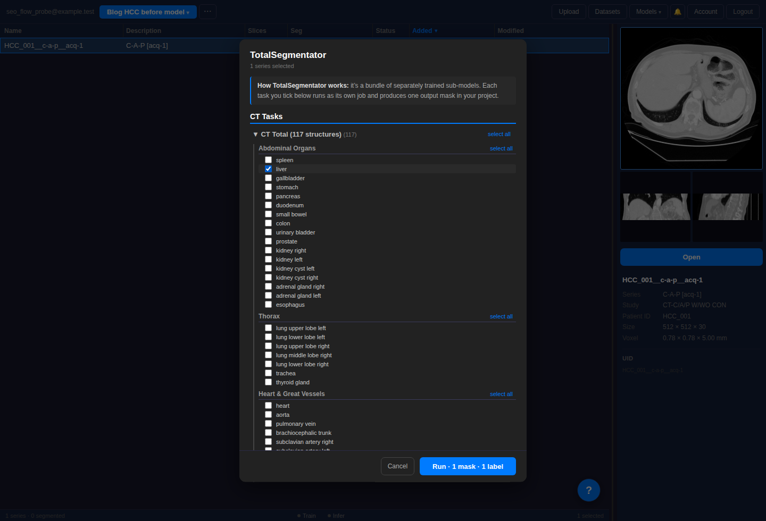Check the heart checkbox
Viewport: 766px width, 521px height.
pyautogui.click(x=269, y=406)
